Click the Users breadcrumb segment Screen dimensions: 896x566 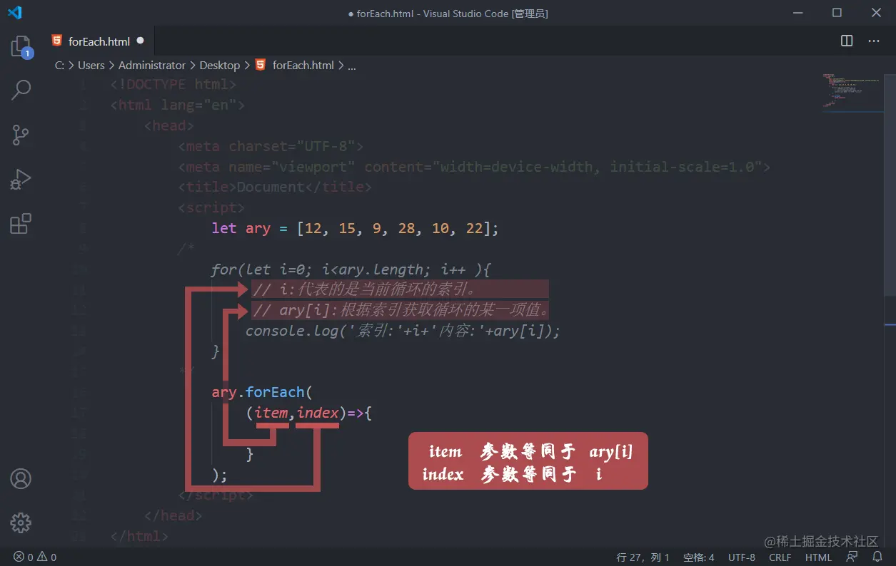pyautogui.click(x=91, y=65)
